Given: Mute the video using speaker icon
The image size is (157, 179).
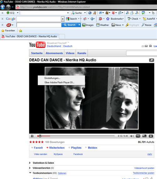Looking at the screenshot, I should 132,136.
